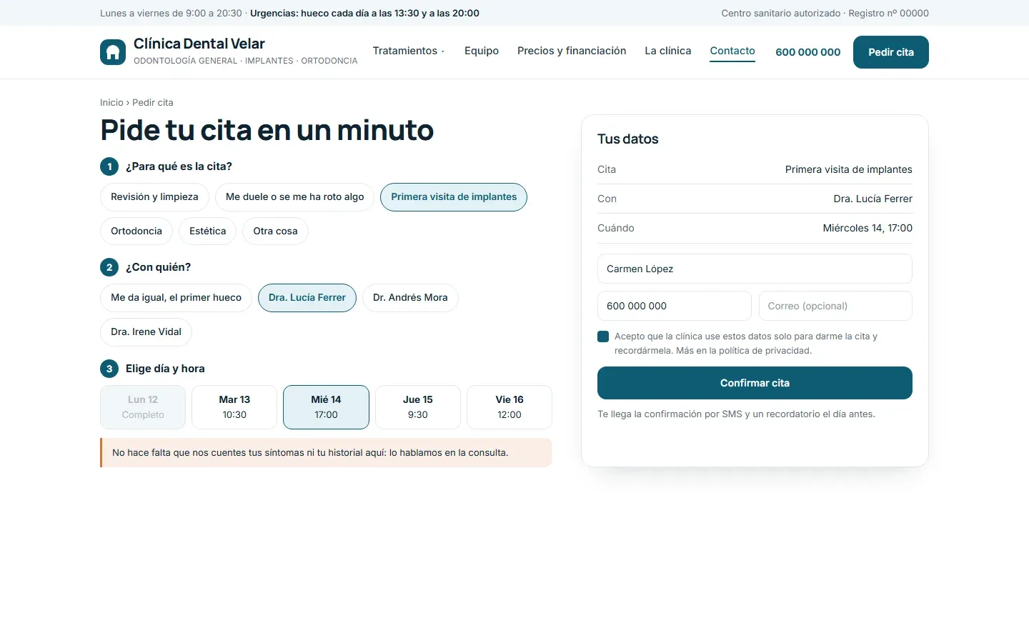This screenshot has height=643, width=1029.
Task: Click the step 2 number badge
Action: click(x=109, y=267)
